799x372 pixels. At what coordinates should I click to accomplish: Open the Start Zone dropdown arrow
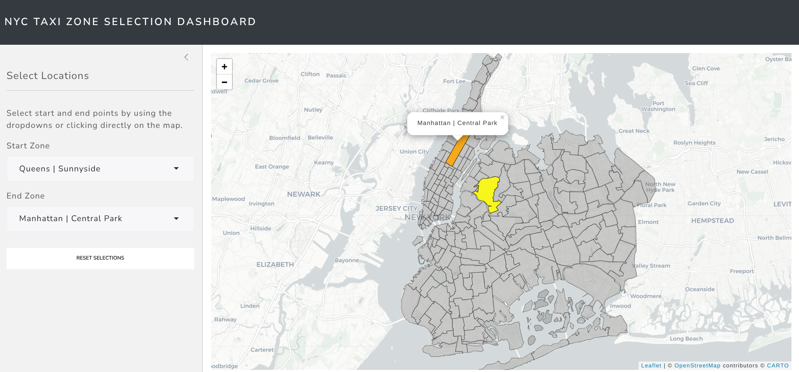(176, 168)
